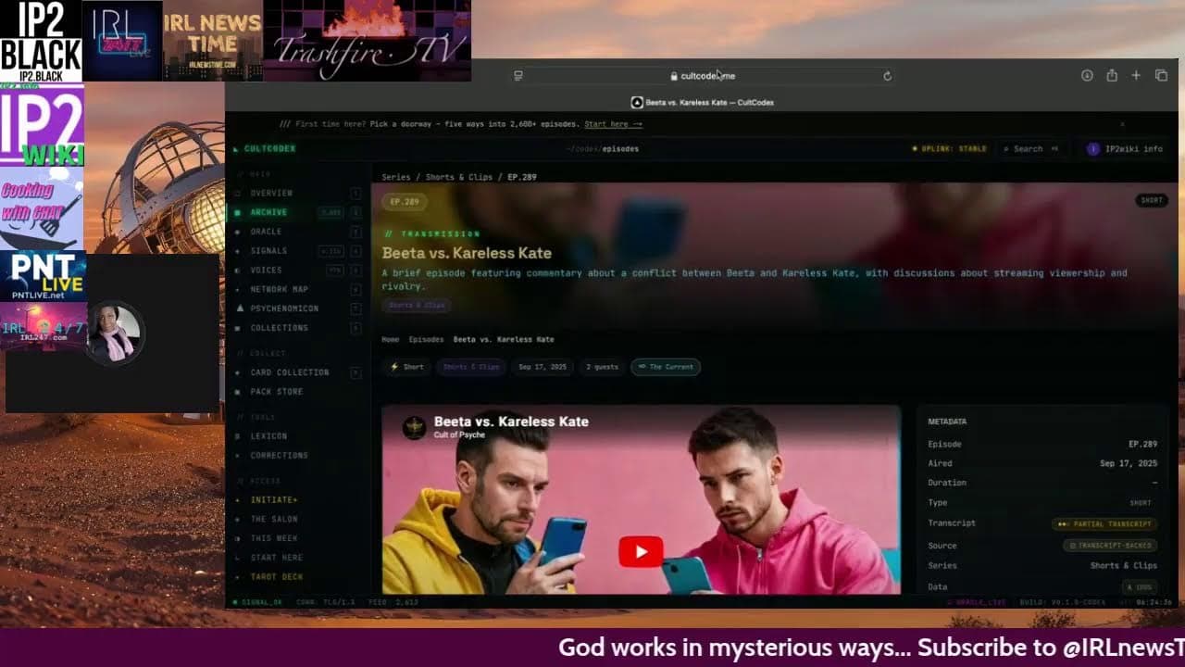Select the Beeta vs. Kareless Kate browser tab
Image resolution: width=1185 pixels, height=667 pixels.
coord(703,102)
